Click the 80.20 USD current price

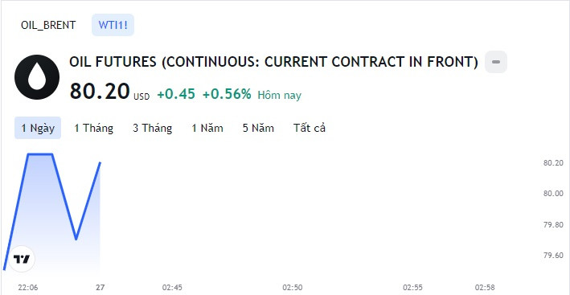109,91
